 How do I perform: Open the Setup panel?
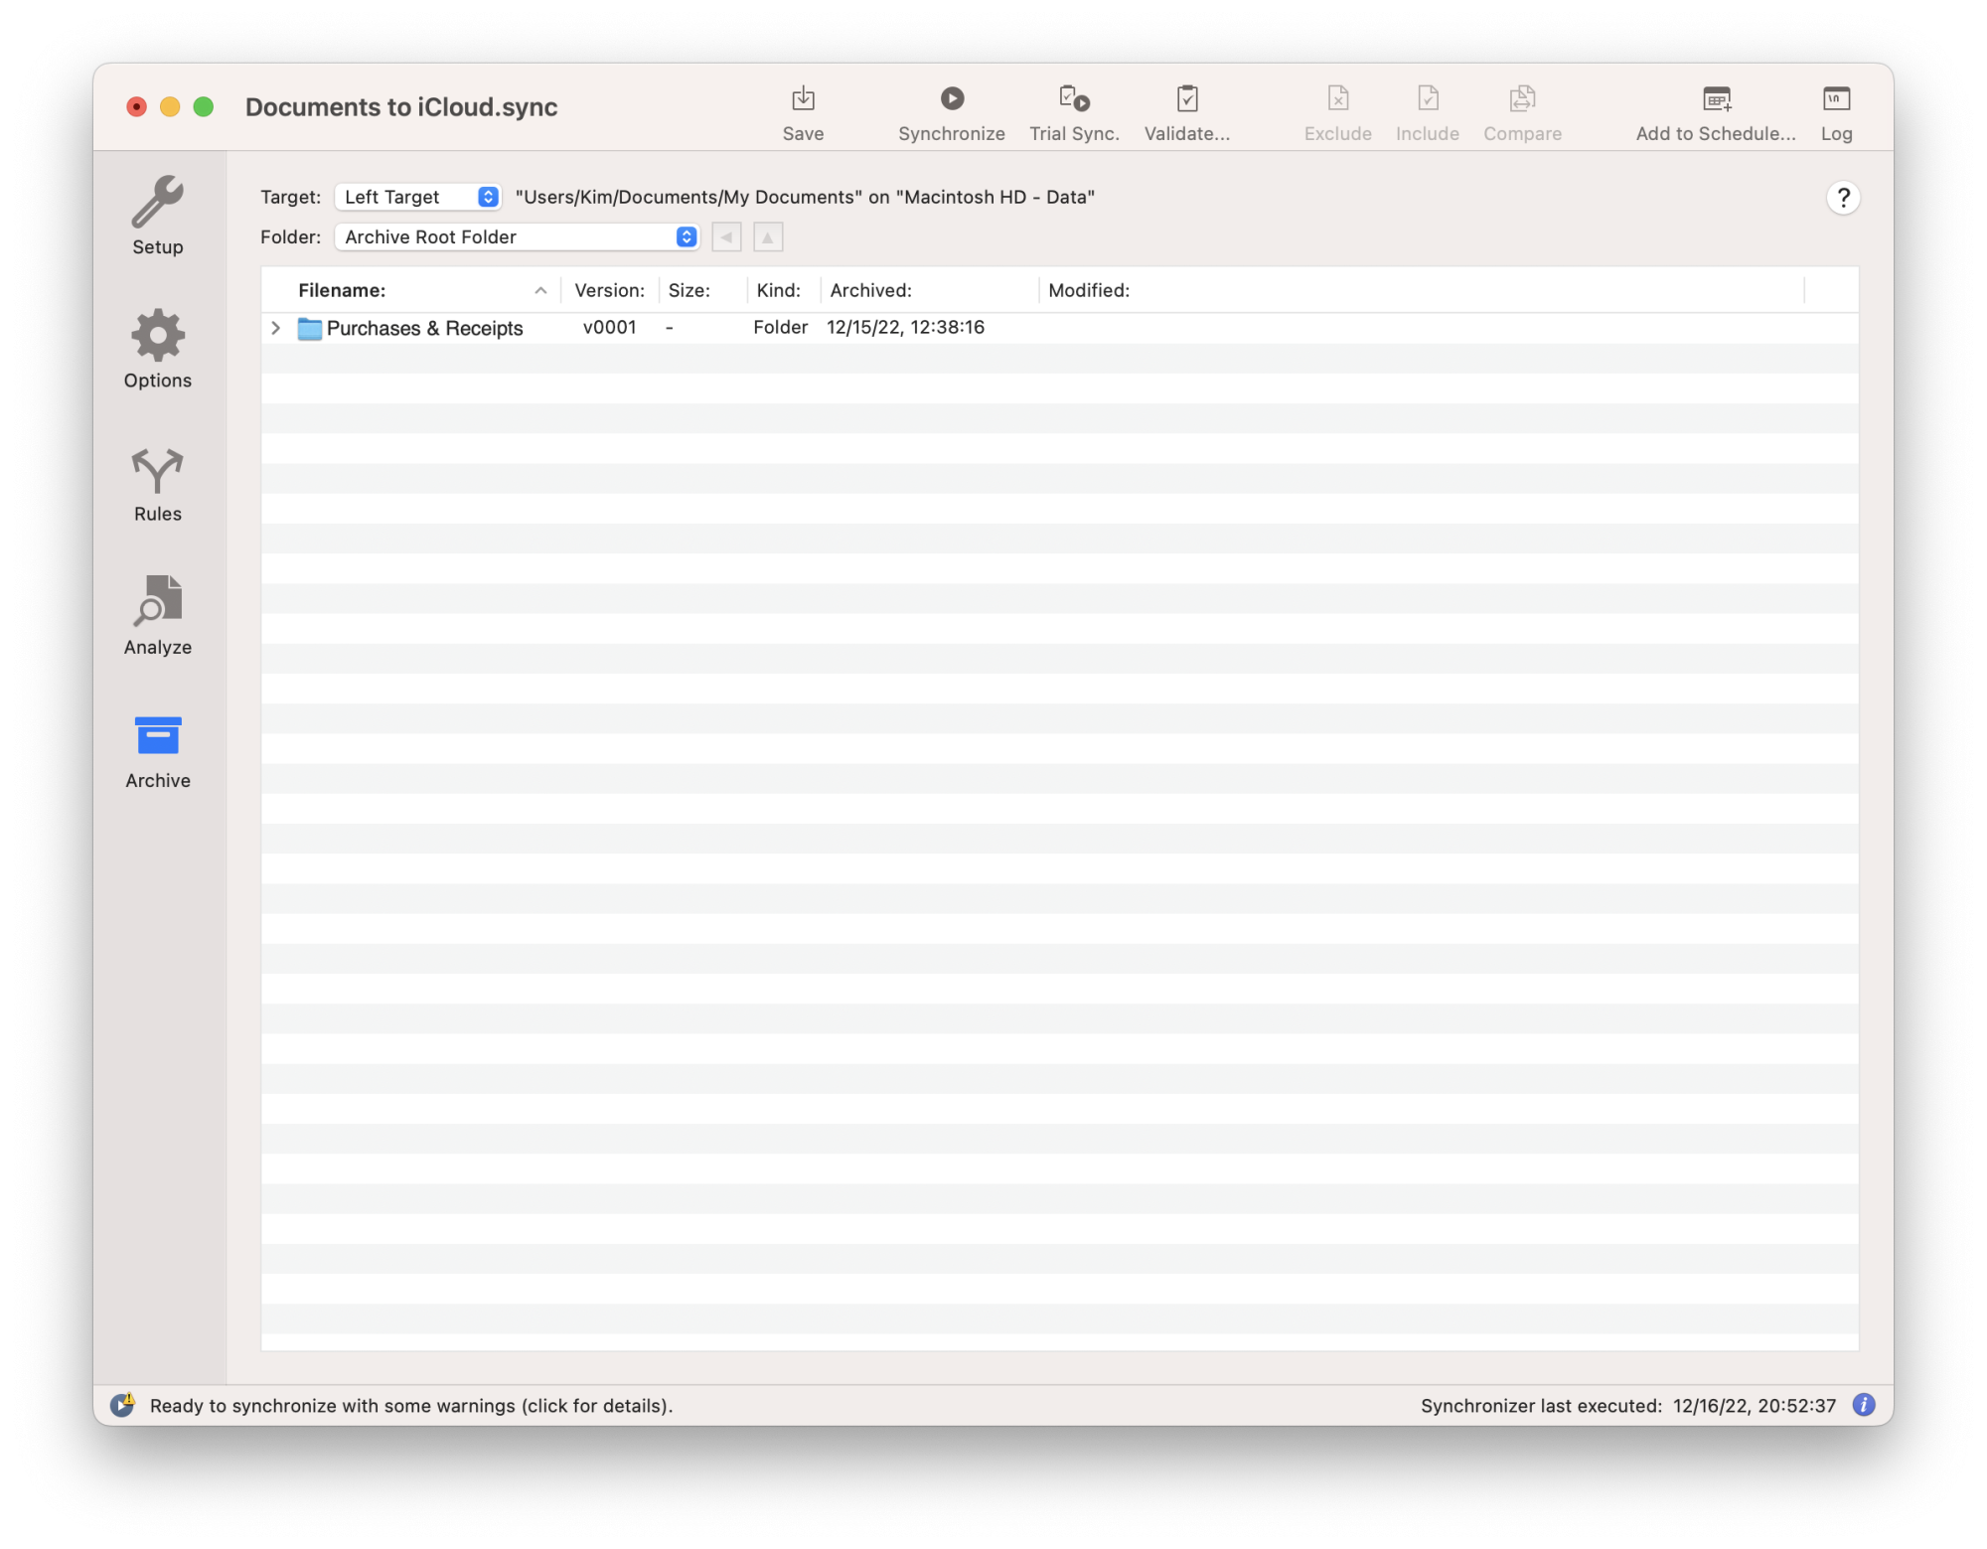[158, 216]
